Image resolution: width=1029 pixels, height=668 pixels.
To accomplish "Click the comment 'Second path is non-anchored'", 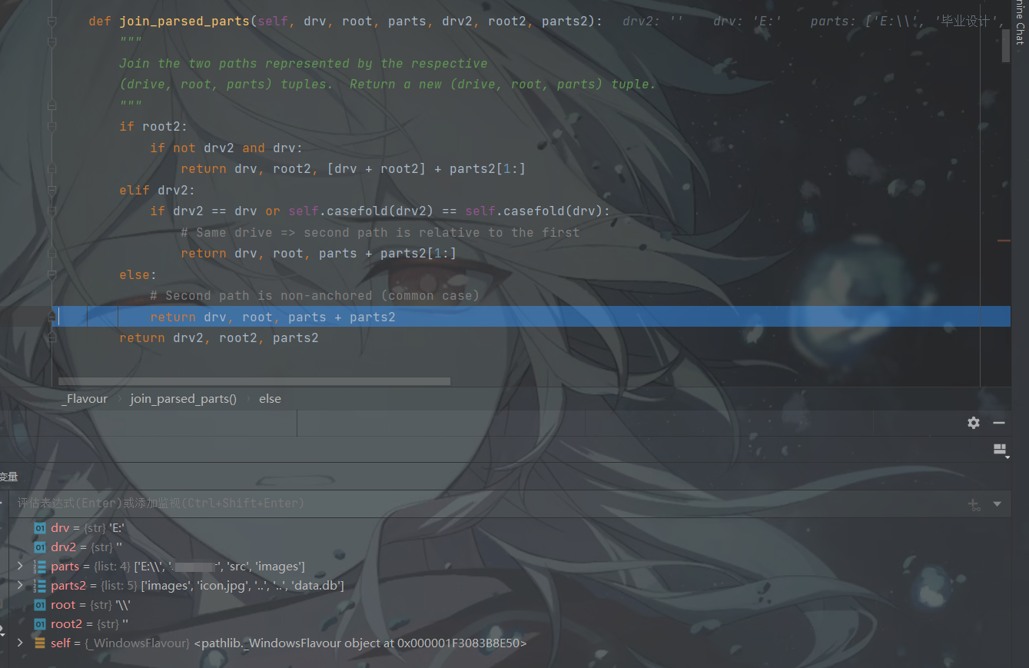I will click(x=314, y=296).
